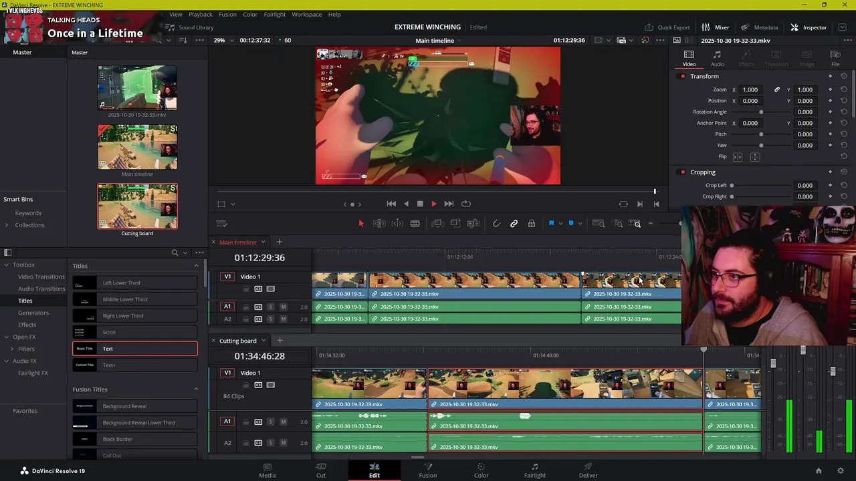Open Cutting board timeline tab dropdown
The image size is (856, 481).
click(x=263, y=341)
